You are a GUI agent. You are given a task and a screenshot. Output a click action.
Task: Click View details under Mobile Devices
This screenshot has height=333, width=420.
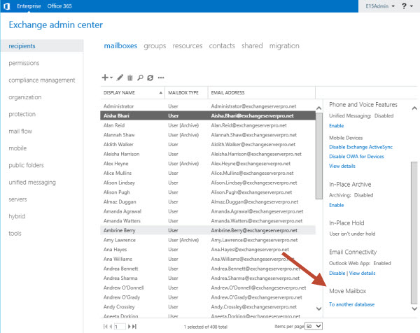[x=342, y=166]
